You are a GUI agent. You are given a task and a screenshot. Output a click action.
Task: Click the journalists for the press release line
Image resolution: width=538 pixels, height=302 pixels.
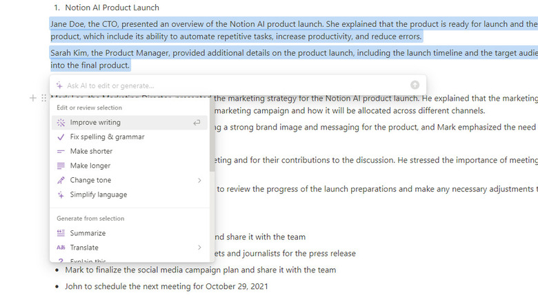[x=285, y=253]
